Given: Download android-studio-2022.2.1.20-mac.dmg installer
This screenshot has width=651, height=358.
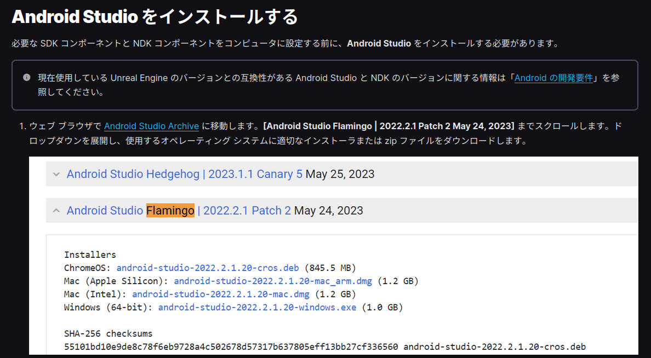Looking at the screenshot, I should [220, 294].
